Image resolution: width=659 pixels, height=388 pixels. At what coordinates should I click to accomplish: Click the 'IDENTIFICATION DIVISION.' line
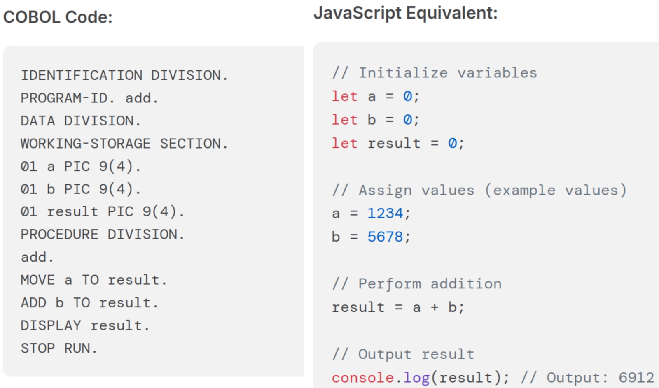tap(124, 75)
